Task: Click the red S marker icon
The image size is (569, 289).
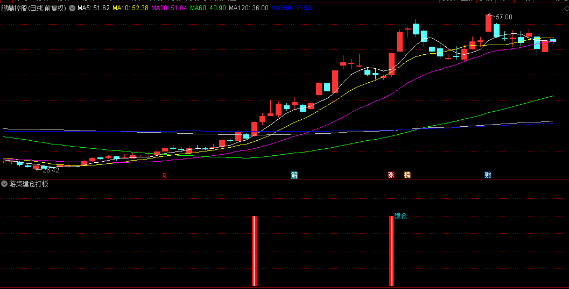Action: pos(164,176)
